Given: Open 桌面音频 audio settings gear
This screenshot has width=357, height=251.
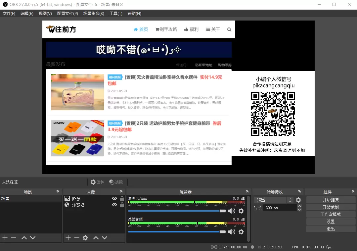Looking at the screenshot, I should coord(241,232).
